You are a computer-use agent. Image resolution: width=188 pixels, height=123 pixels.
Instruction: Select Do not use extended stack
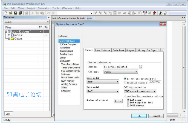[x=125, y=79]
